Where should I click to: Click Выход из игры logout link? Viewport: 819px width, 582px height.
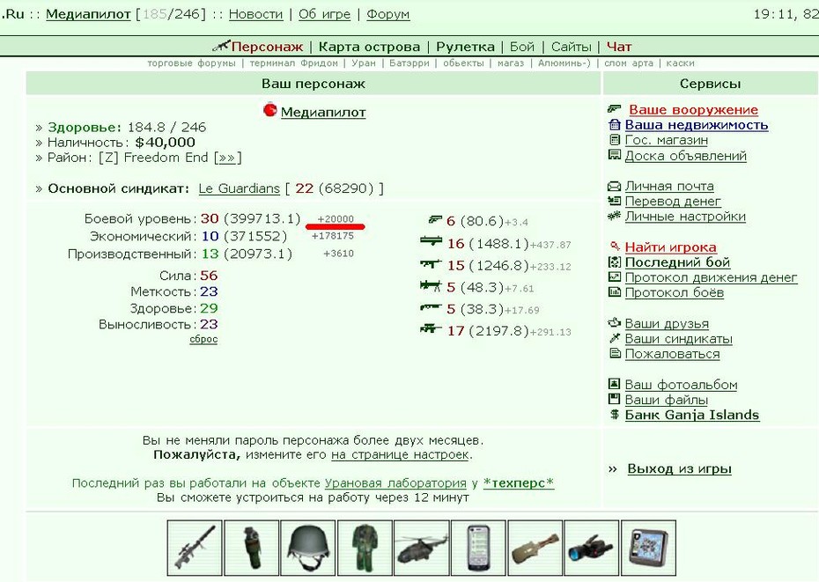[x=679, y=468]
